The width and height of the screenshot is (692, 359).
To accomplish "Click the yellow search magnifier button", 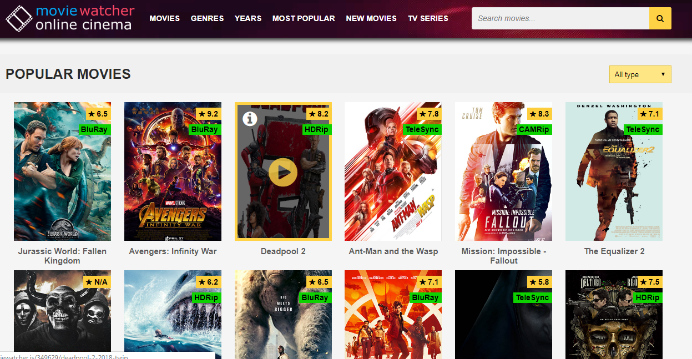I will 660,18.
